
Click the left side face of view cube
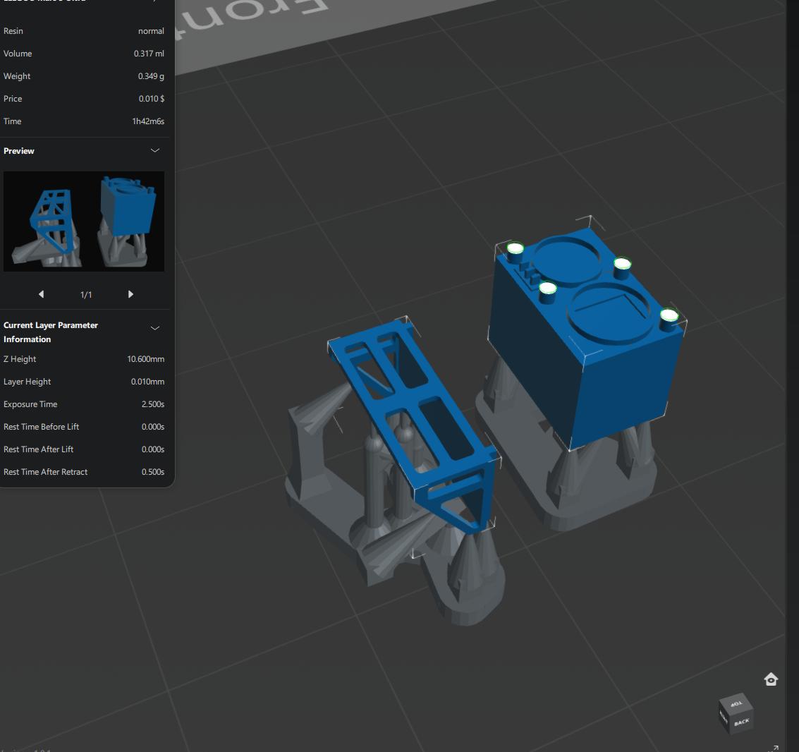(x=724, y=717)
